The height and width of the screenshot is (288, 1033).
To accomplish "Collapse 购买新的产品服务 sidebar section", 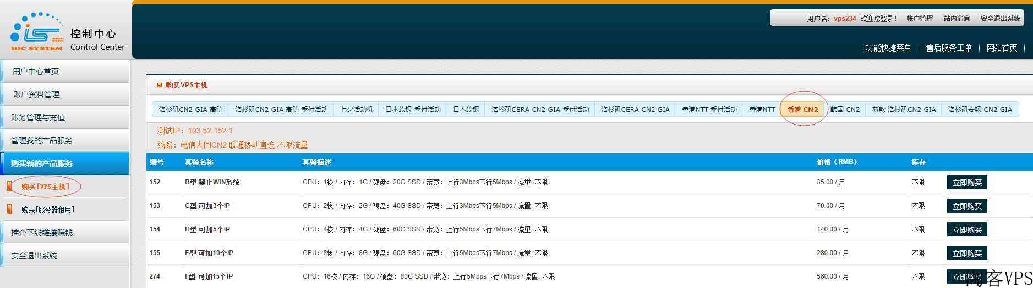I will coord(65,163).
